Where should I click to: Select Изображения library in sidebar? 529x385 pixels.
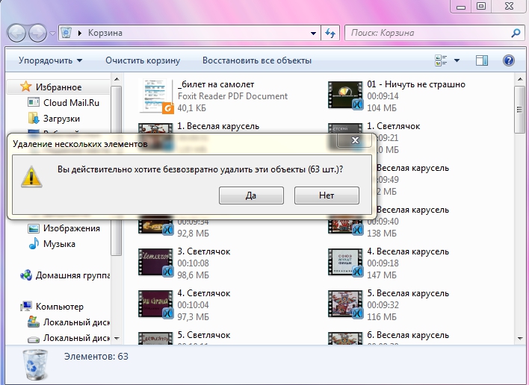pos(72,228)
